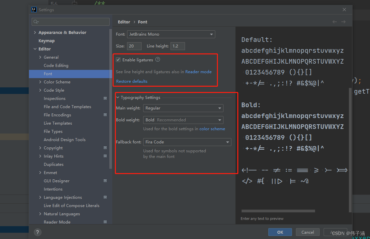Collapse the Editor tree node
The image size is (370, 239).
(x=35, y=49)
